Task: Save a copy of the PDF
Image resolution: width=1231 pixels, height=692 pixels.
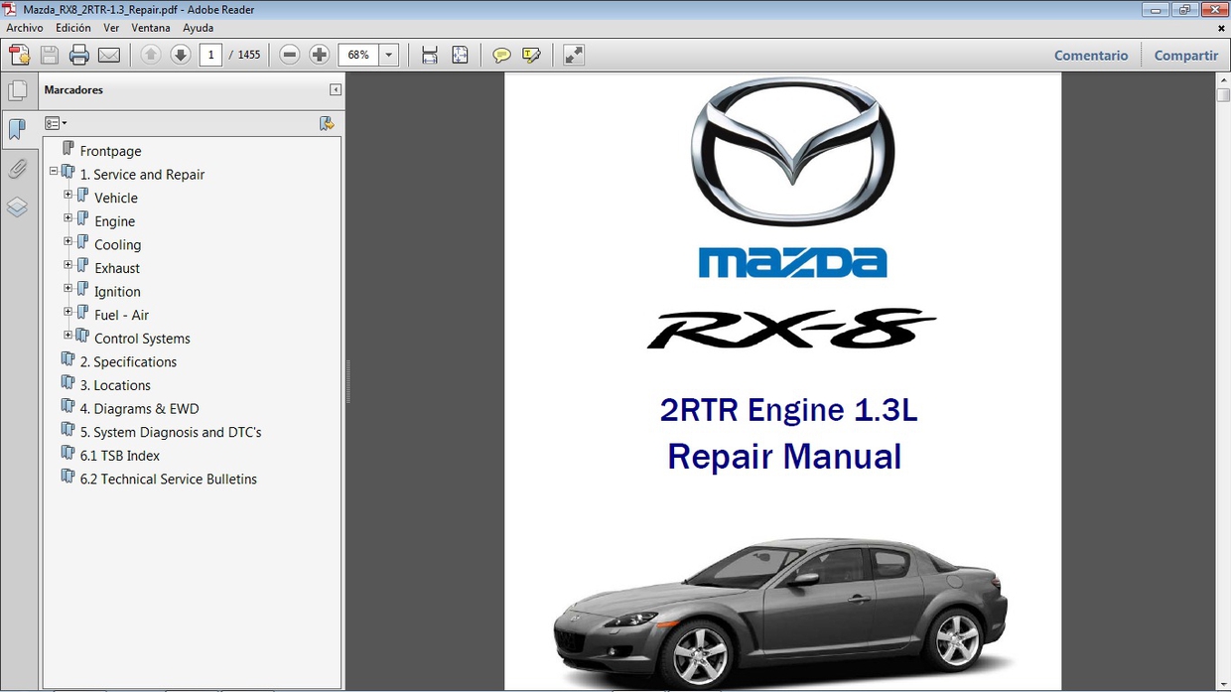Action: point(49,55)
